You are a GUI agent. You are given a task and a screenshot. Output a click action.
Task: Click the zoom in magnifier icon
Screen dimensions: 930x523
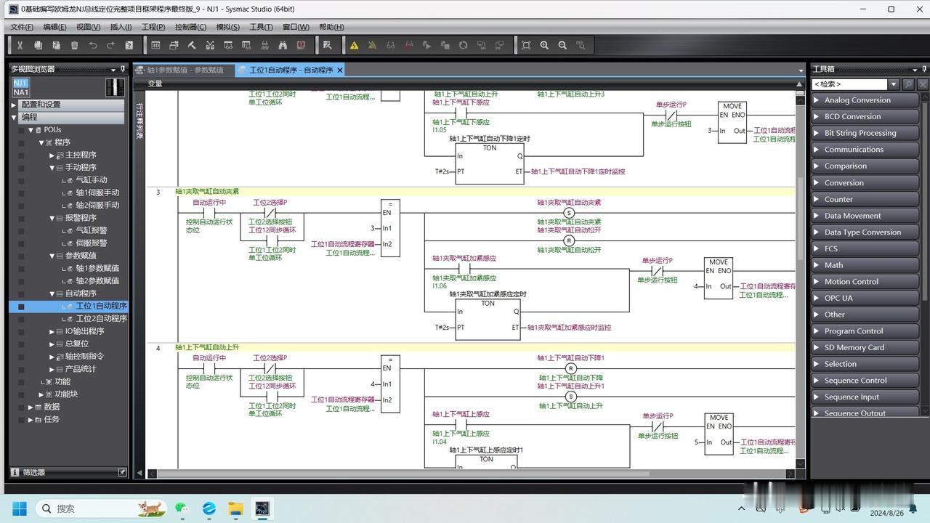click(544, 45)
